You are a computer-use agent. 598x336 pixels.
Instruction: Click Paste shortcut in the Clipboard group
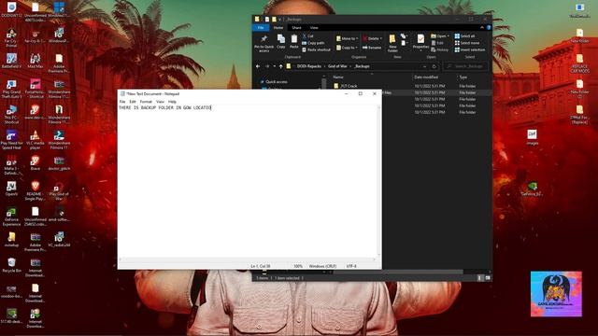pyautogui.click(x=316, y=49)
